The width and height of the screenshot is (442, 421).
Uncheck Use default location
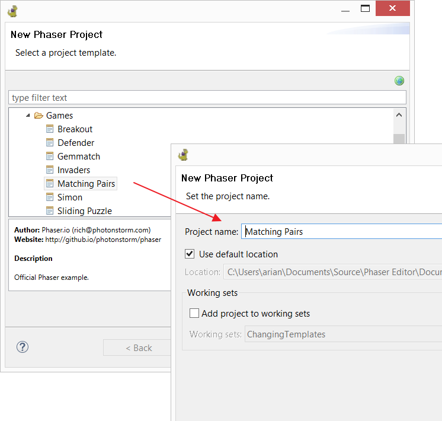coord(190,254)
